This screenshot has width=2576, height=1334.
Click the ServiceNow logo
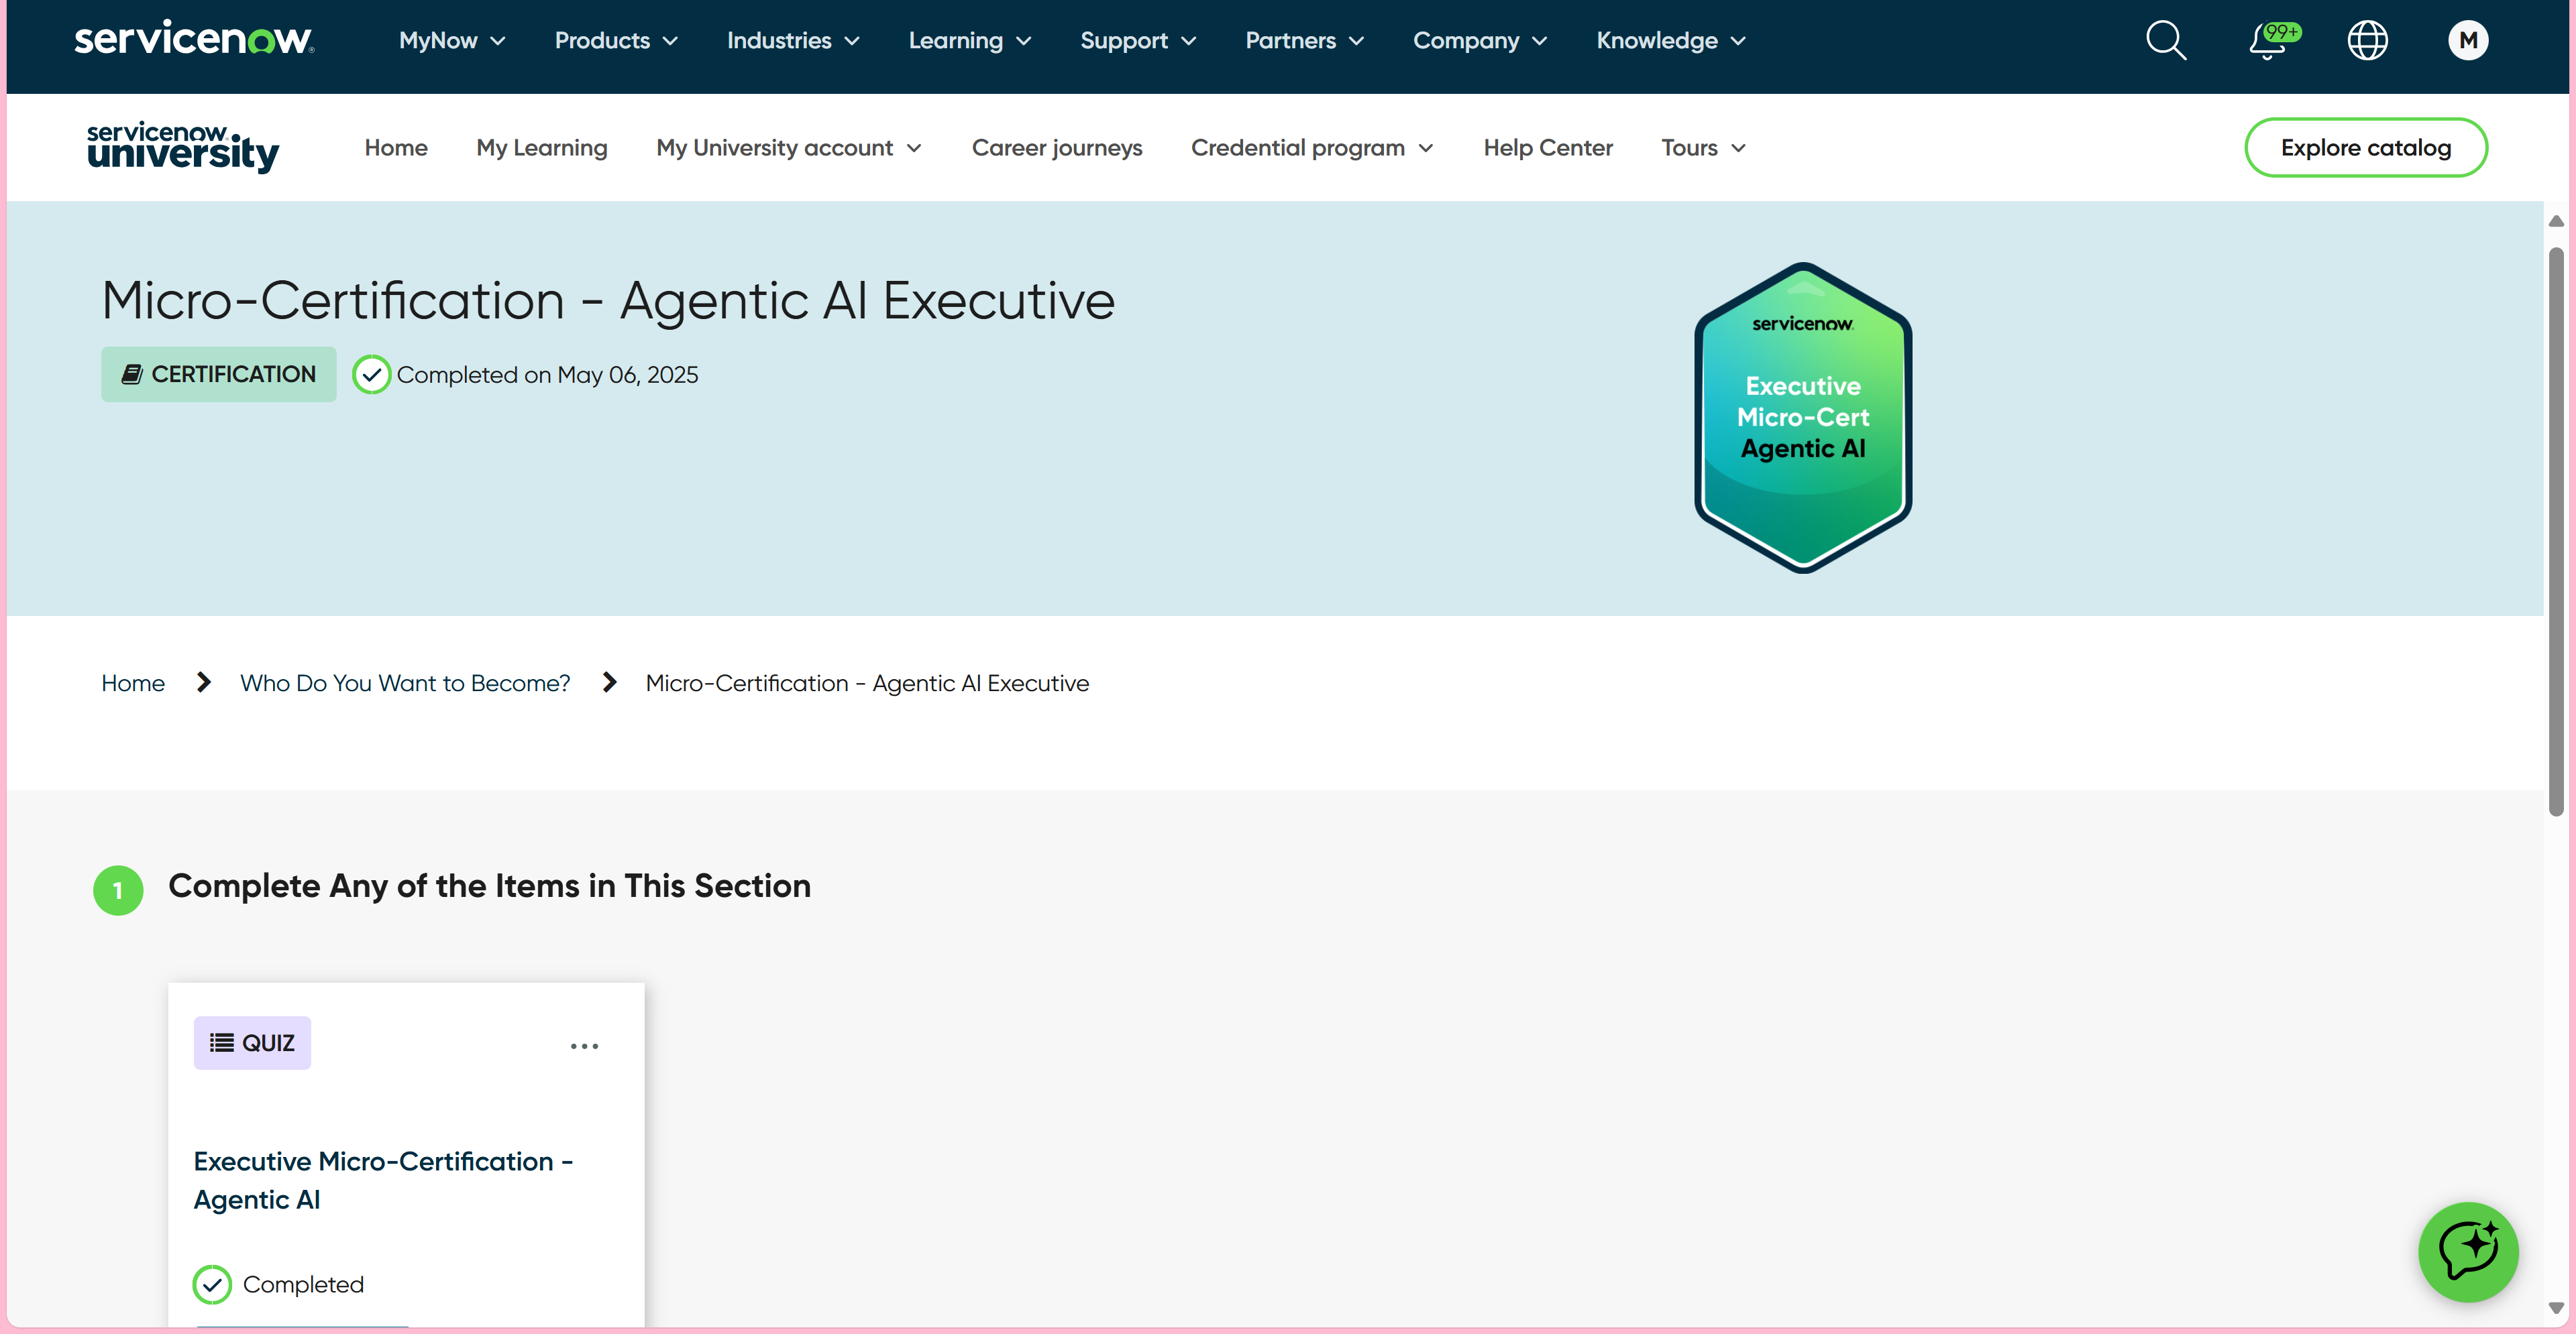click(x=194, y=39)
